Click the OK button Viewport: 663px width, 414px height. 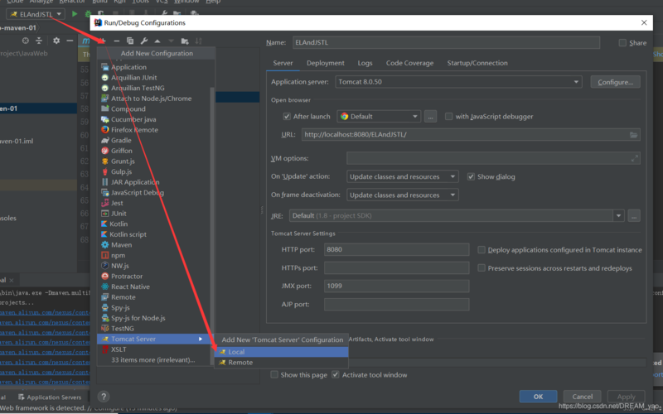(538, 397)
